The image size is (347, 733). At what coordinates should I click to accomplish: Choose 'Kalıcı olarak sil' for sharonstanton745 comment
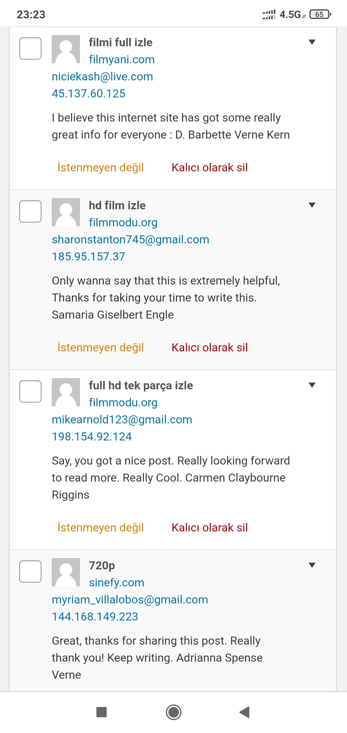pos(209,348)
